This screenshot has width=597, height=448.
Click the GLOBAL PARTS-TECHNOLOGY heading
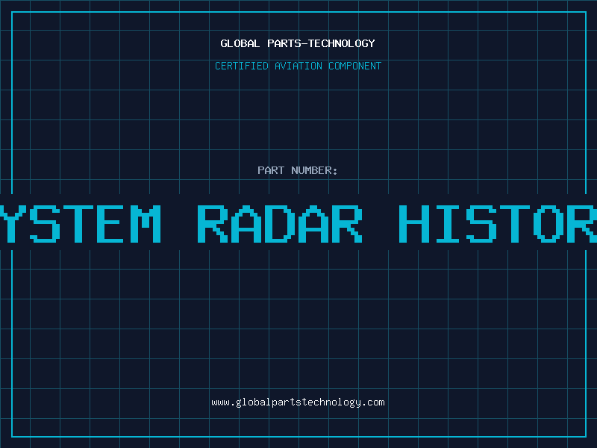[x=298, y=43]
